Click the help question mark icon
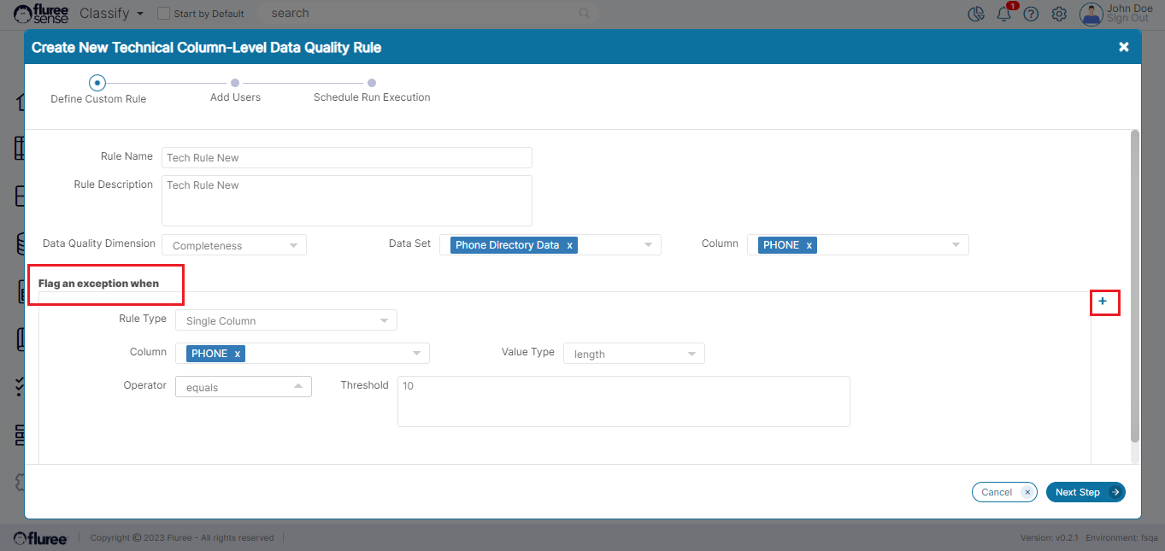Screen dimensions: 1165x551 point(1031,14)
